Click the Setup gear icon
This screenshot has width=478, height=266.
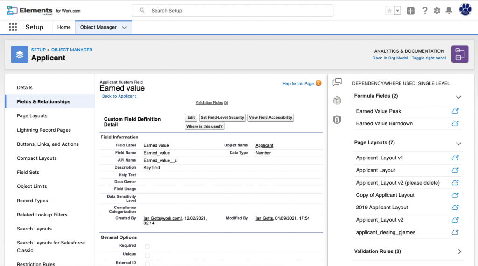coord(436,10)
